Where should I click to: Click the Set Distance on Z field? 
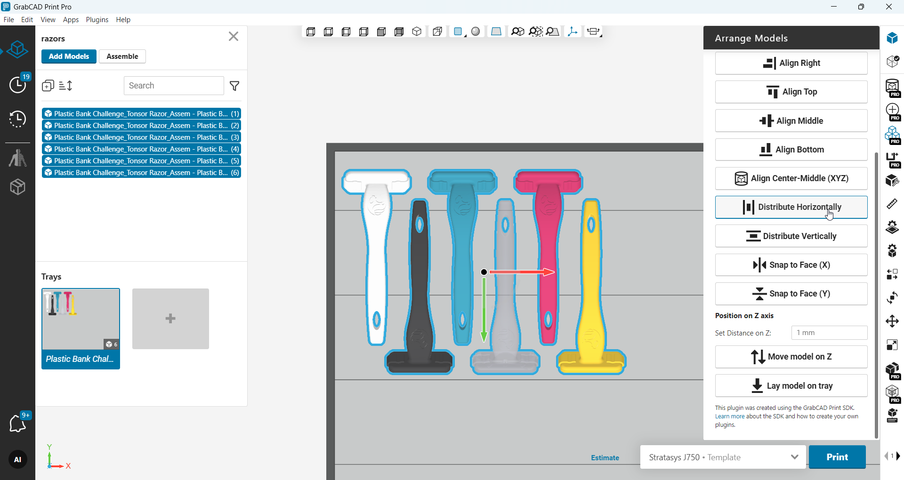829,333
